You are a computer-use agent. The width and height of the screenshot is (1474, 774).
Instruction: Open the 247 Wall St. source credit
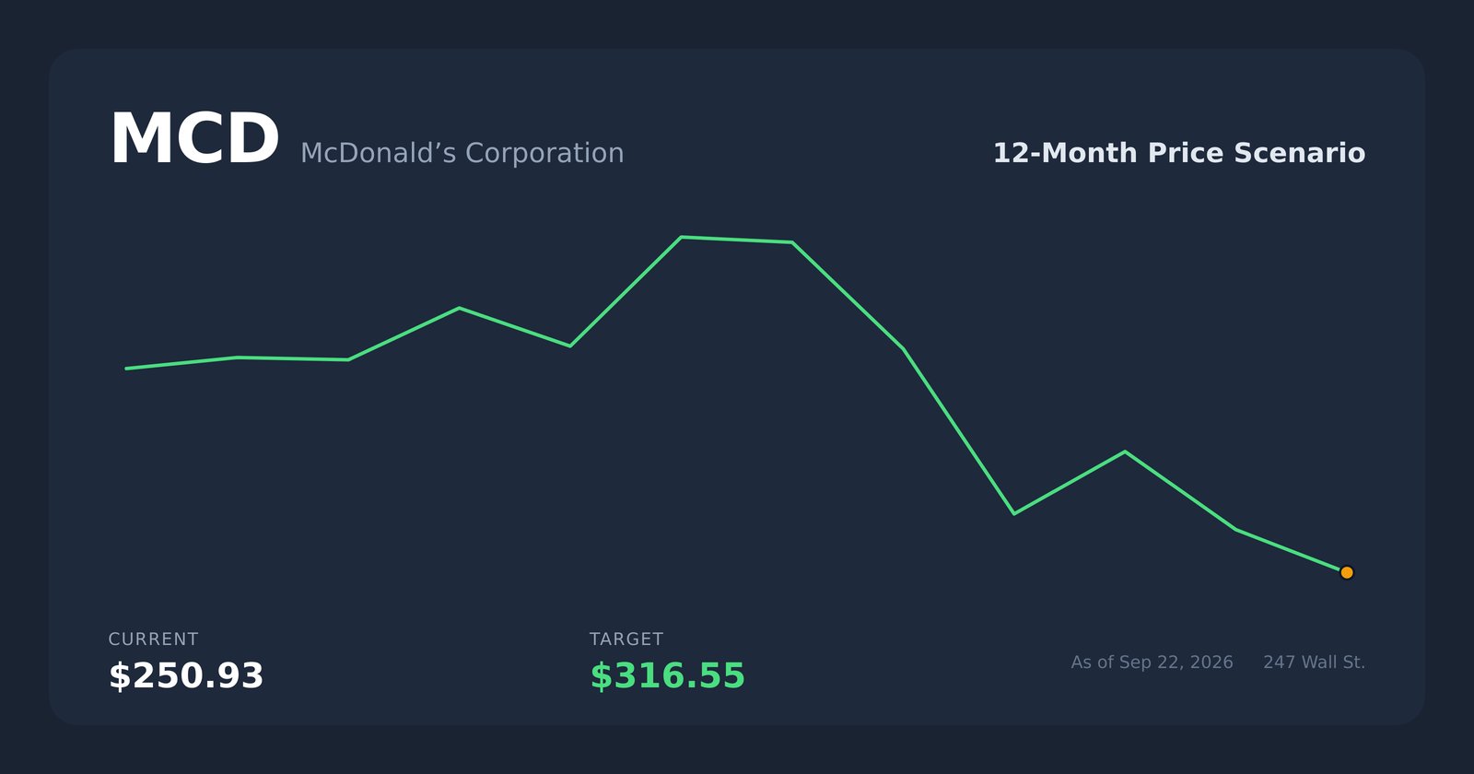click(1314, 663)
